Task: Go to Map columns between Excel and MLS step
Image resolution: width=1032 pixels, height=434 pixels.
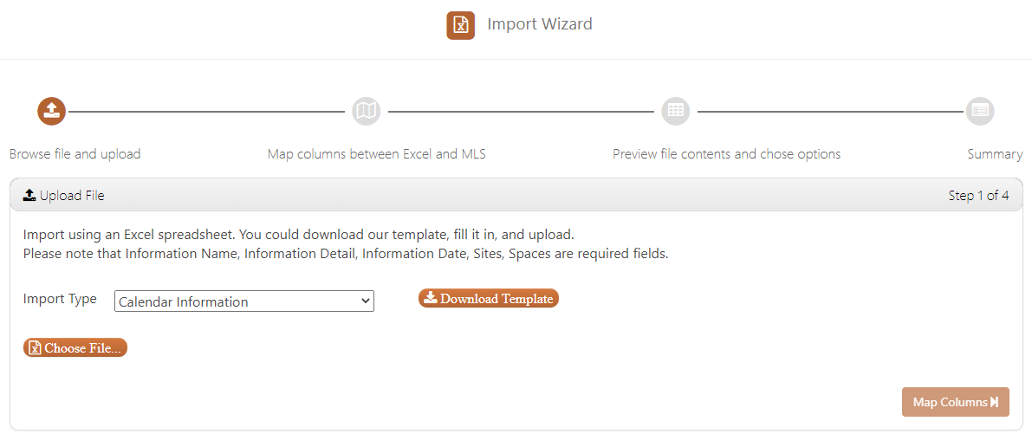Action: click(376, 154)
